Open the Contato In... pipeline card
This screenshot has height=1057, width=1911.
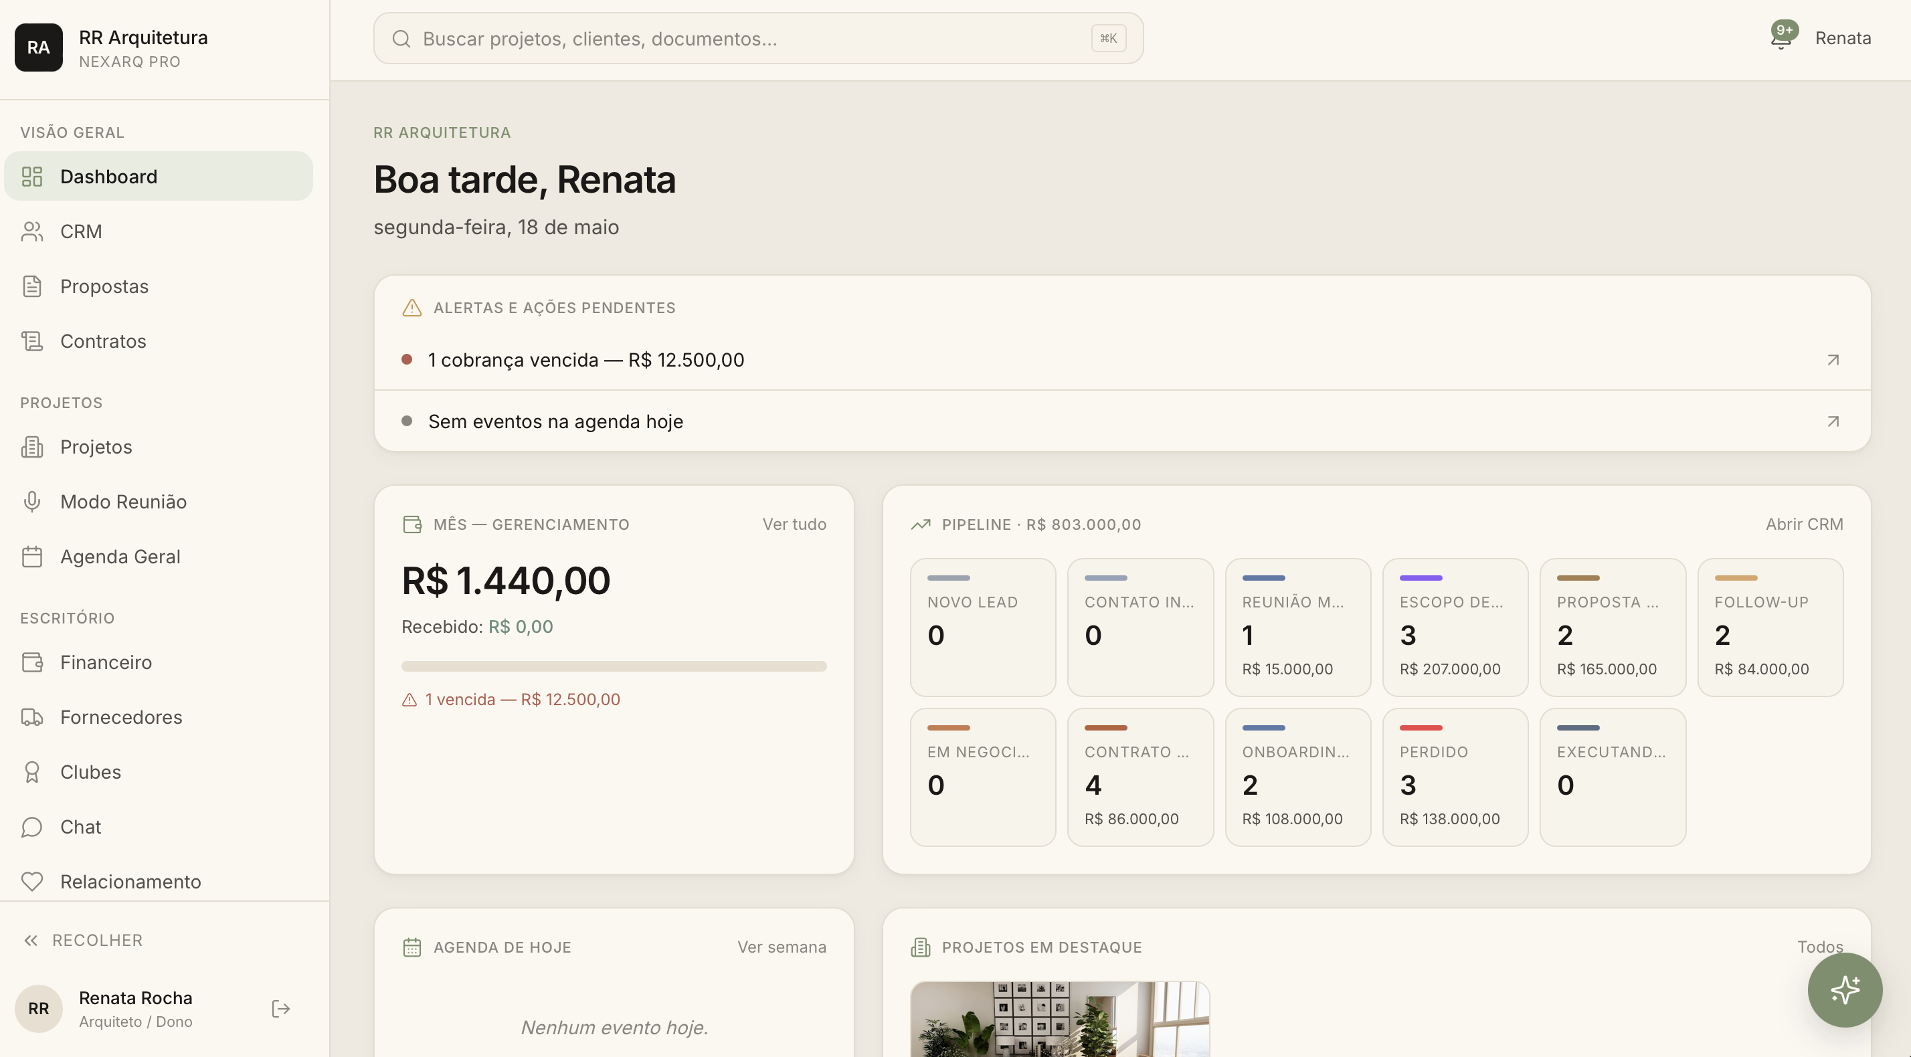[1140, 628]
